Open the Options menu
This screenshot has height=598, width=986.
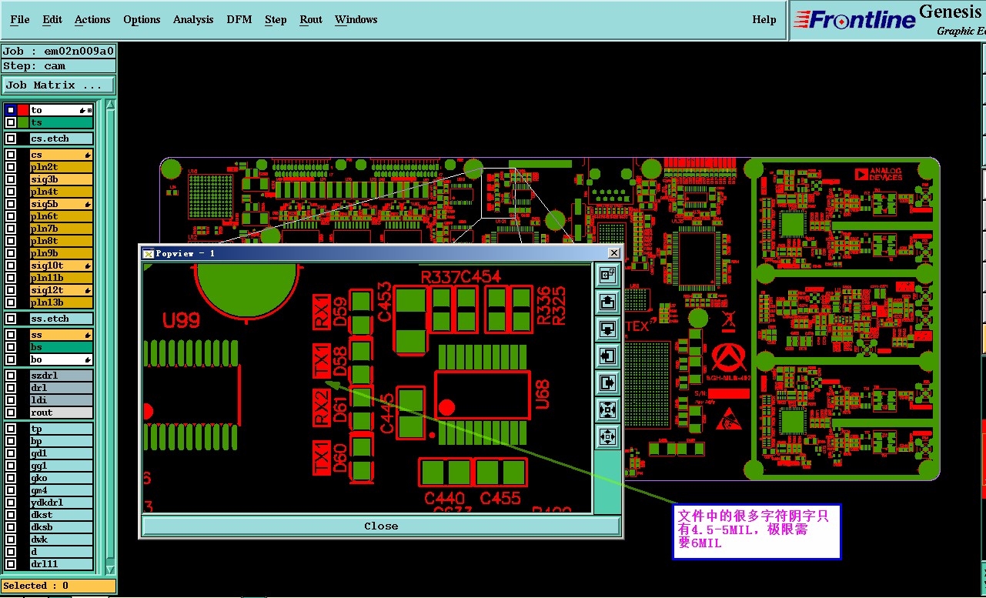(142, 19)
